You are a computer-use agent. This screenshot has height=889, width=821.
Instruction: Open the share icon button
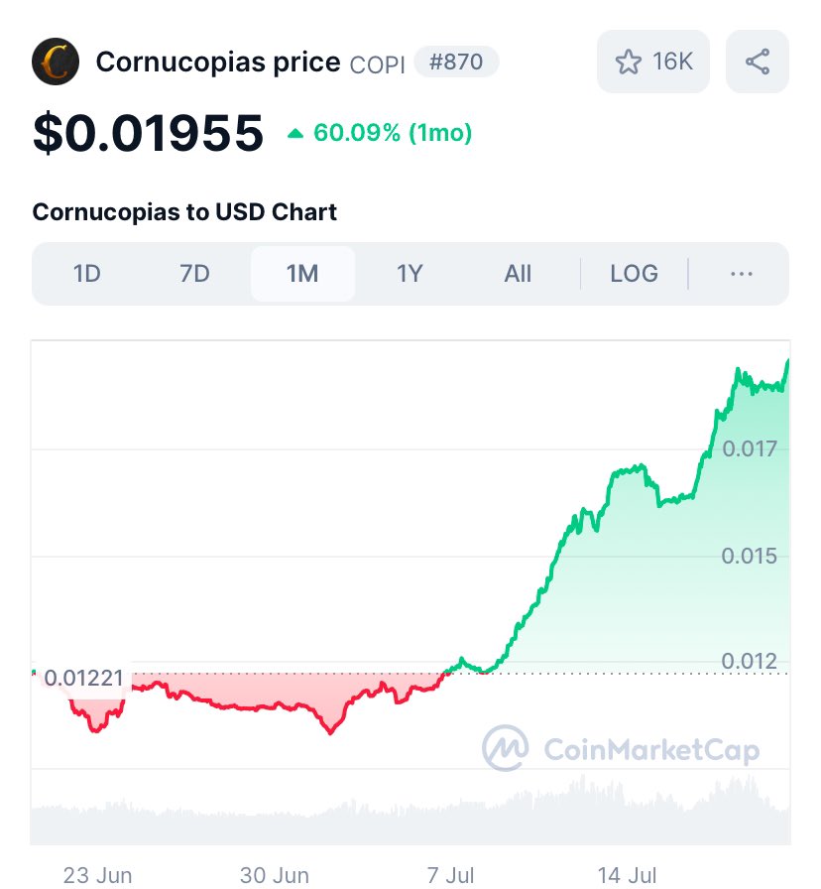click(757, 62)
